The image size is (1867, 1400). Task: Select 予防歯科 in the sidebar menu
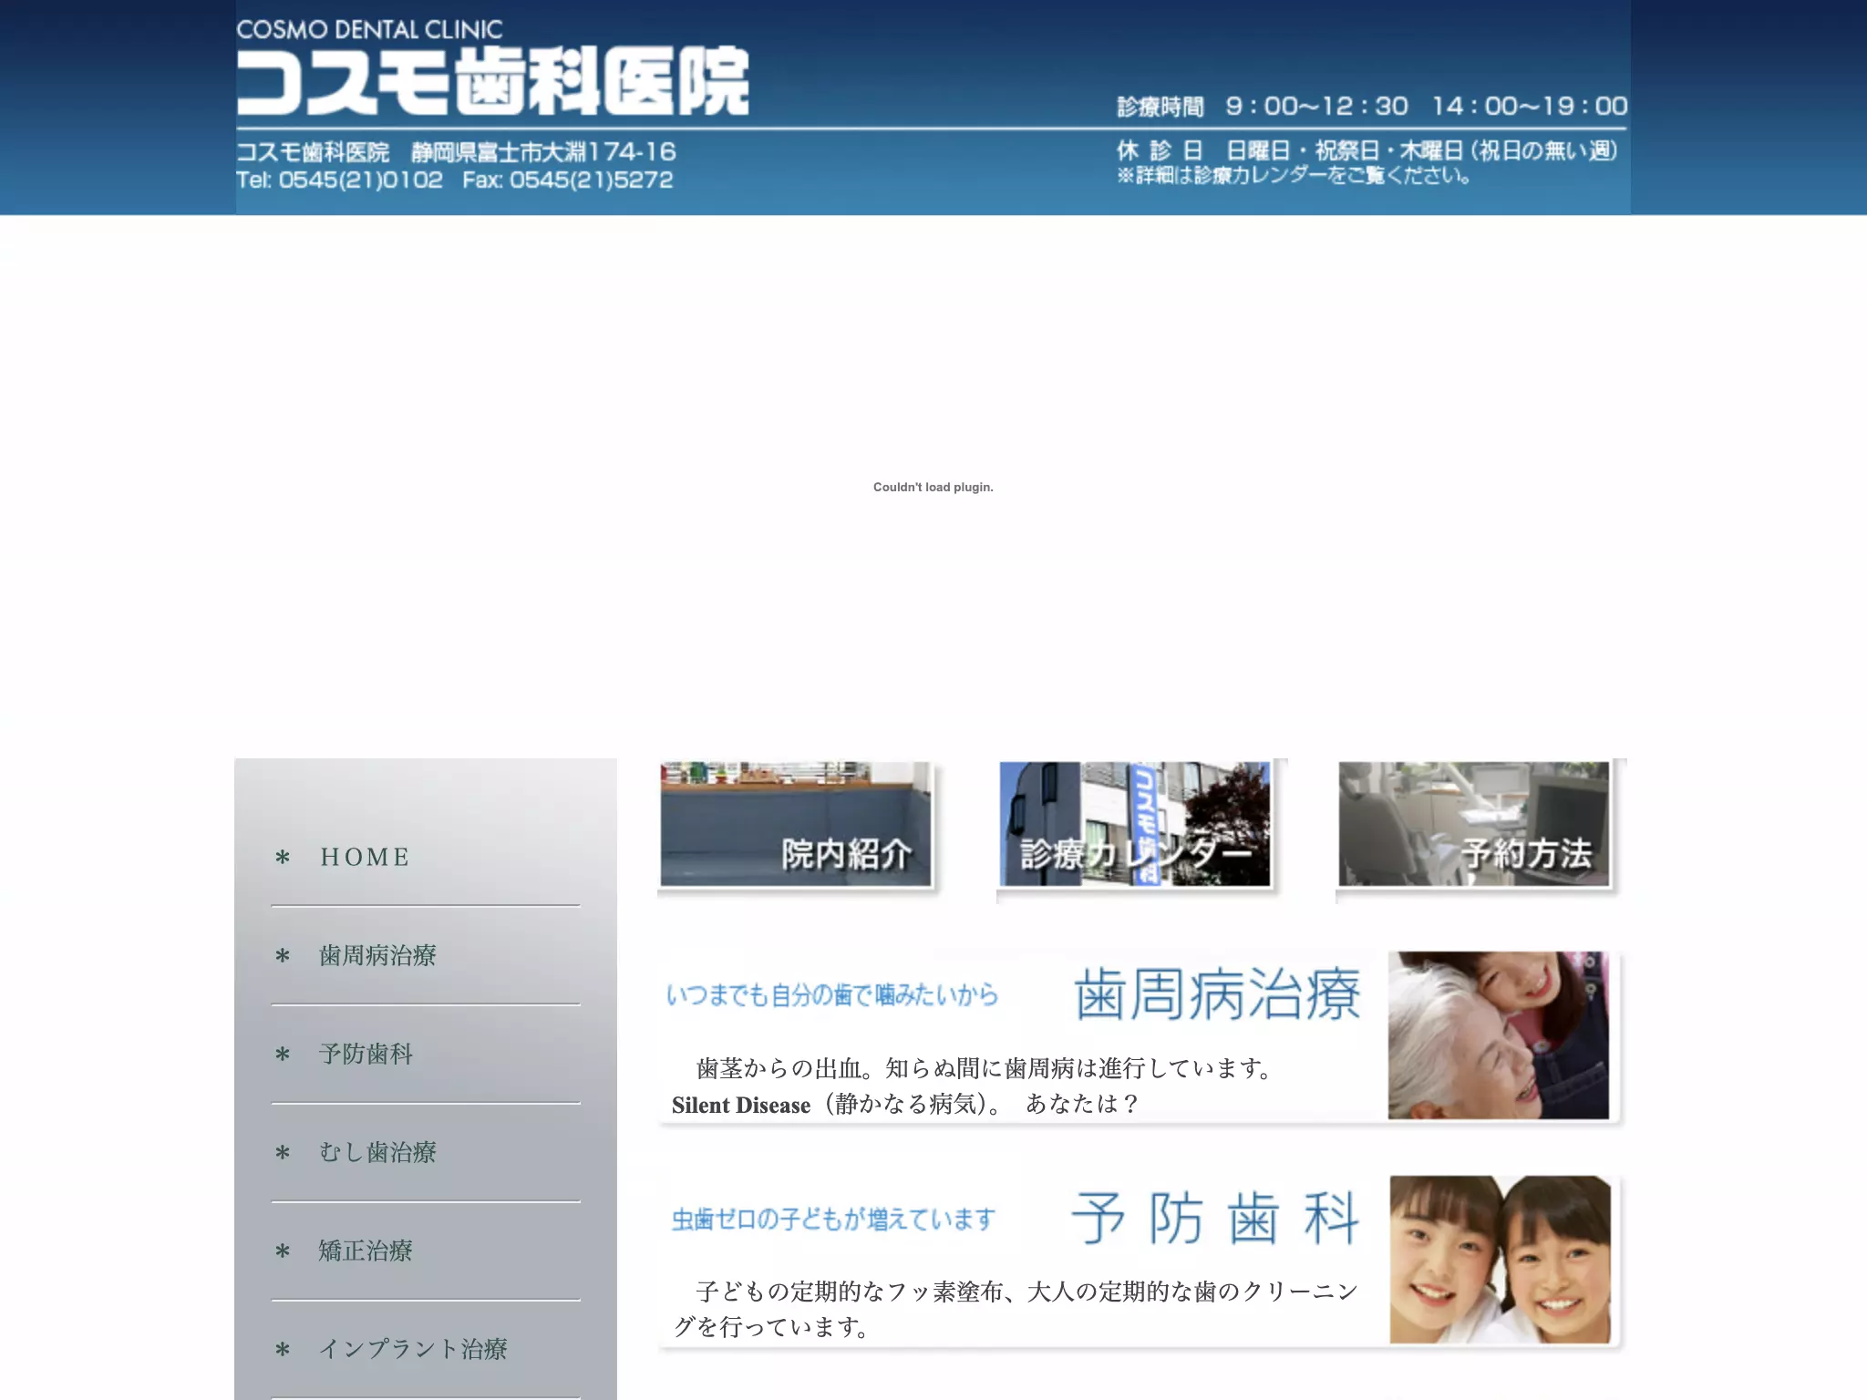(x=366, y=1054)
